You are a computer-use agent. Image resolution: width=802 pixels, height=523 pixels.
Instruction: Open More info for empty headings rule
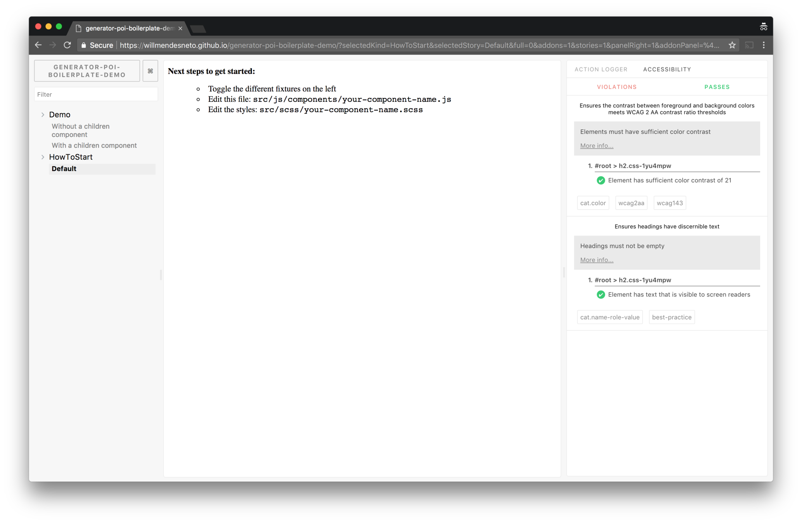click(596, 260)
